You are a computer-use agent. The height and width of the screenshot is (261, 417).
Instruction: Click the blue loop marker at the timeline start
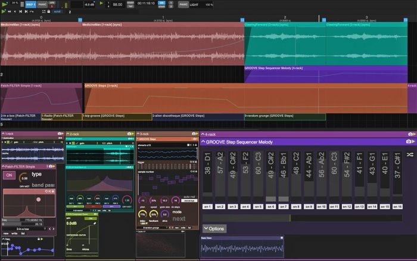(x=80, y=20)
